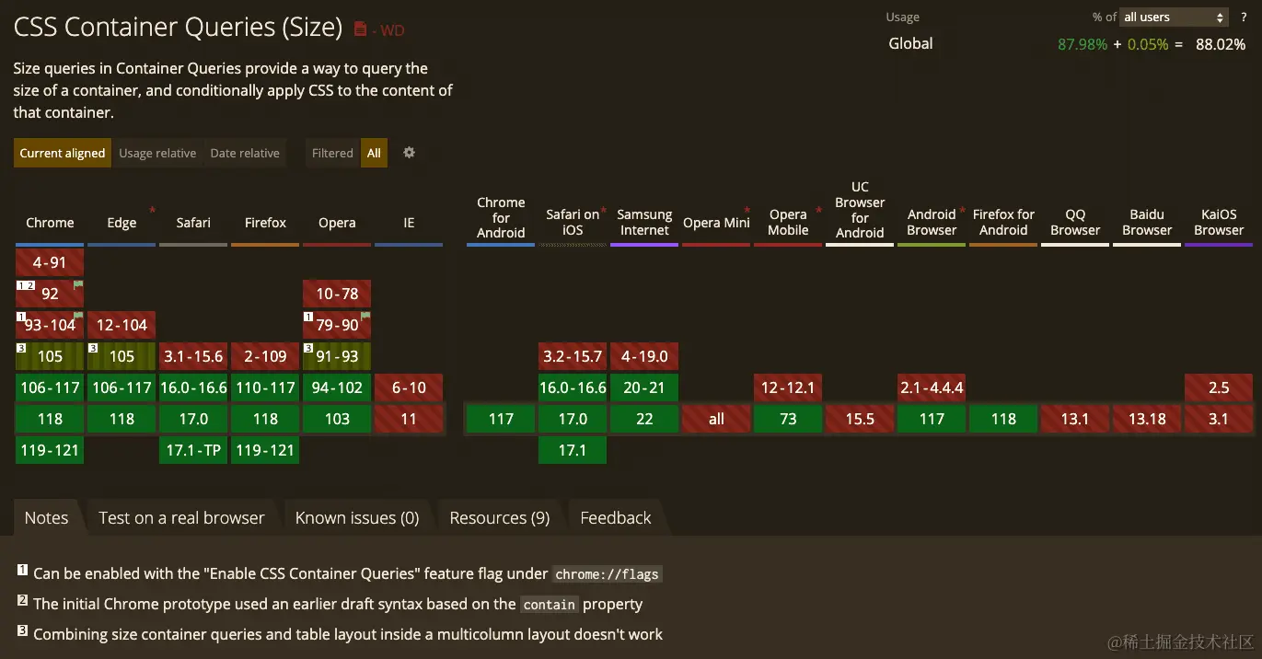This screenshot has height=659, width=1262.
Task: Open the Resources (9) tab
Action: 500,517
